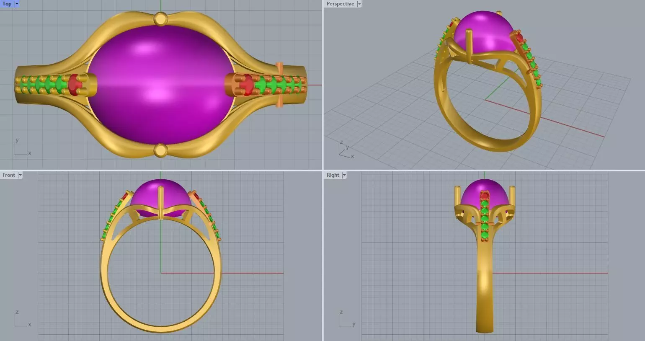
Task: Click the z-x axis icon in Front viewport
Action: coord(23,318)
